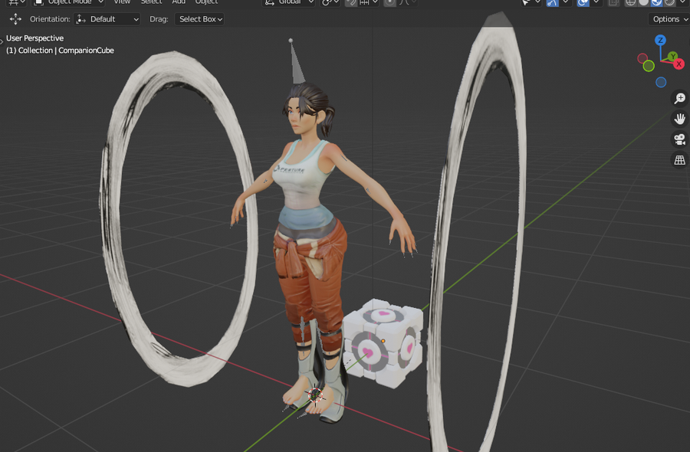Viewport: 690px width, 452px height.
Task: Open the shading options arrow
Action: [683, 2]
